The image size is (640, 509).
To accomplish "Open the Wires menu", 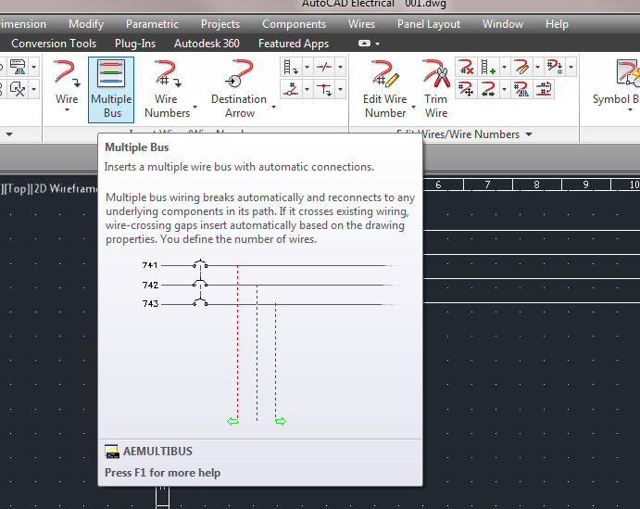I will (x=361, y=24).
